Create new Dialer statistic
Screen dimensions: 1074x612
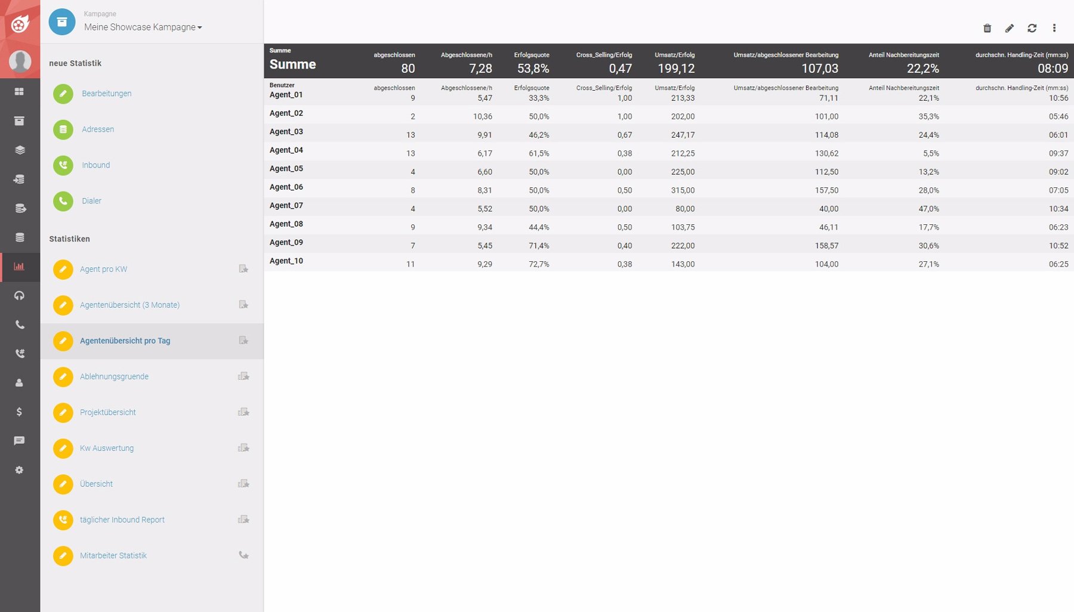pyautogui.click(x=91, y=201)
